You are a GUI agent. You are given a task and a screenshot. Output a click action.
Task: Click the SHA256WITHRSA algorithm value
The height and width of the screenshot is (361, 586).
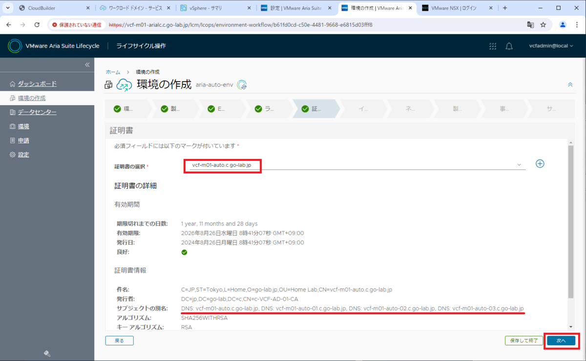point(204,318)
